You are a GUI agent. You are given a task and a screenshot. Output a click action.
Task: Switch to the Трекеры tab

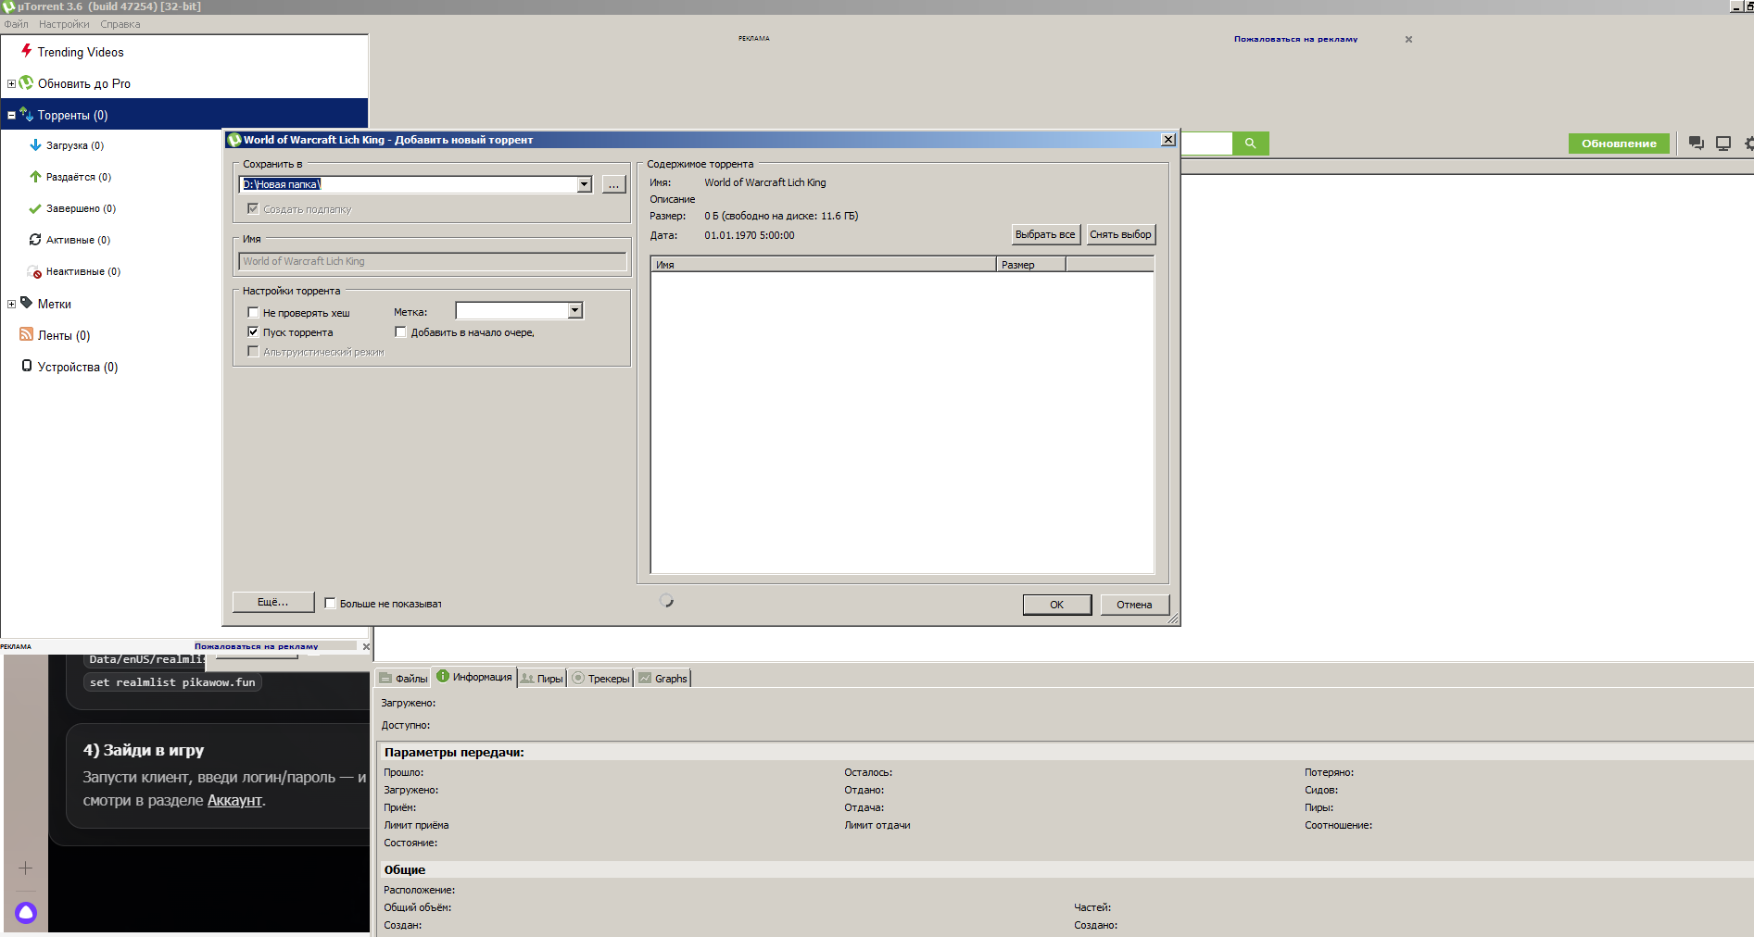[x=600, y=679]
